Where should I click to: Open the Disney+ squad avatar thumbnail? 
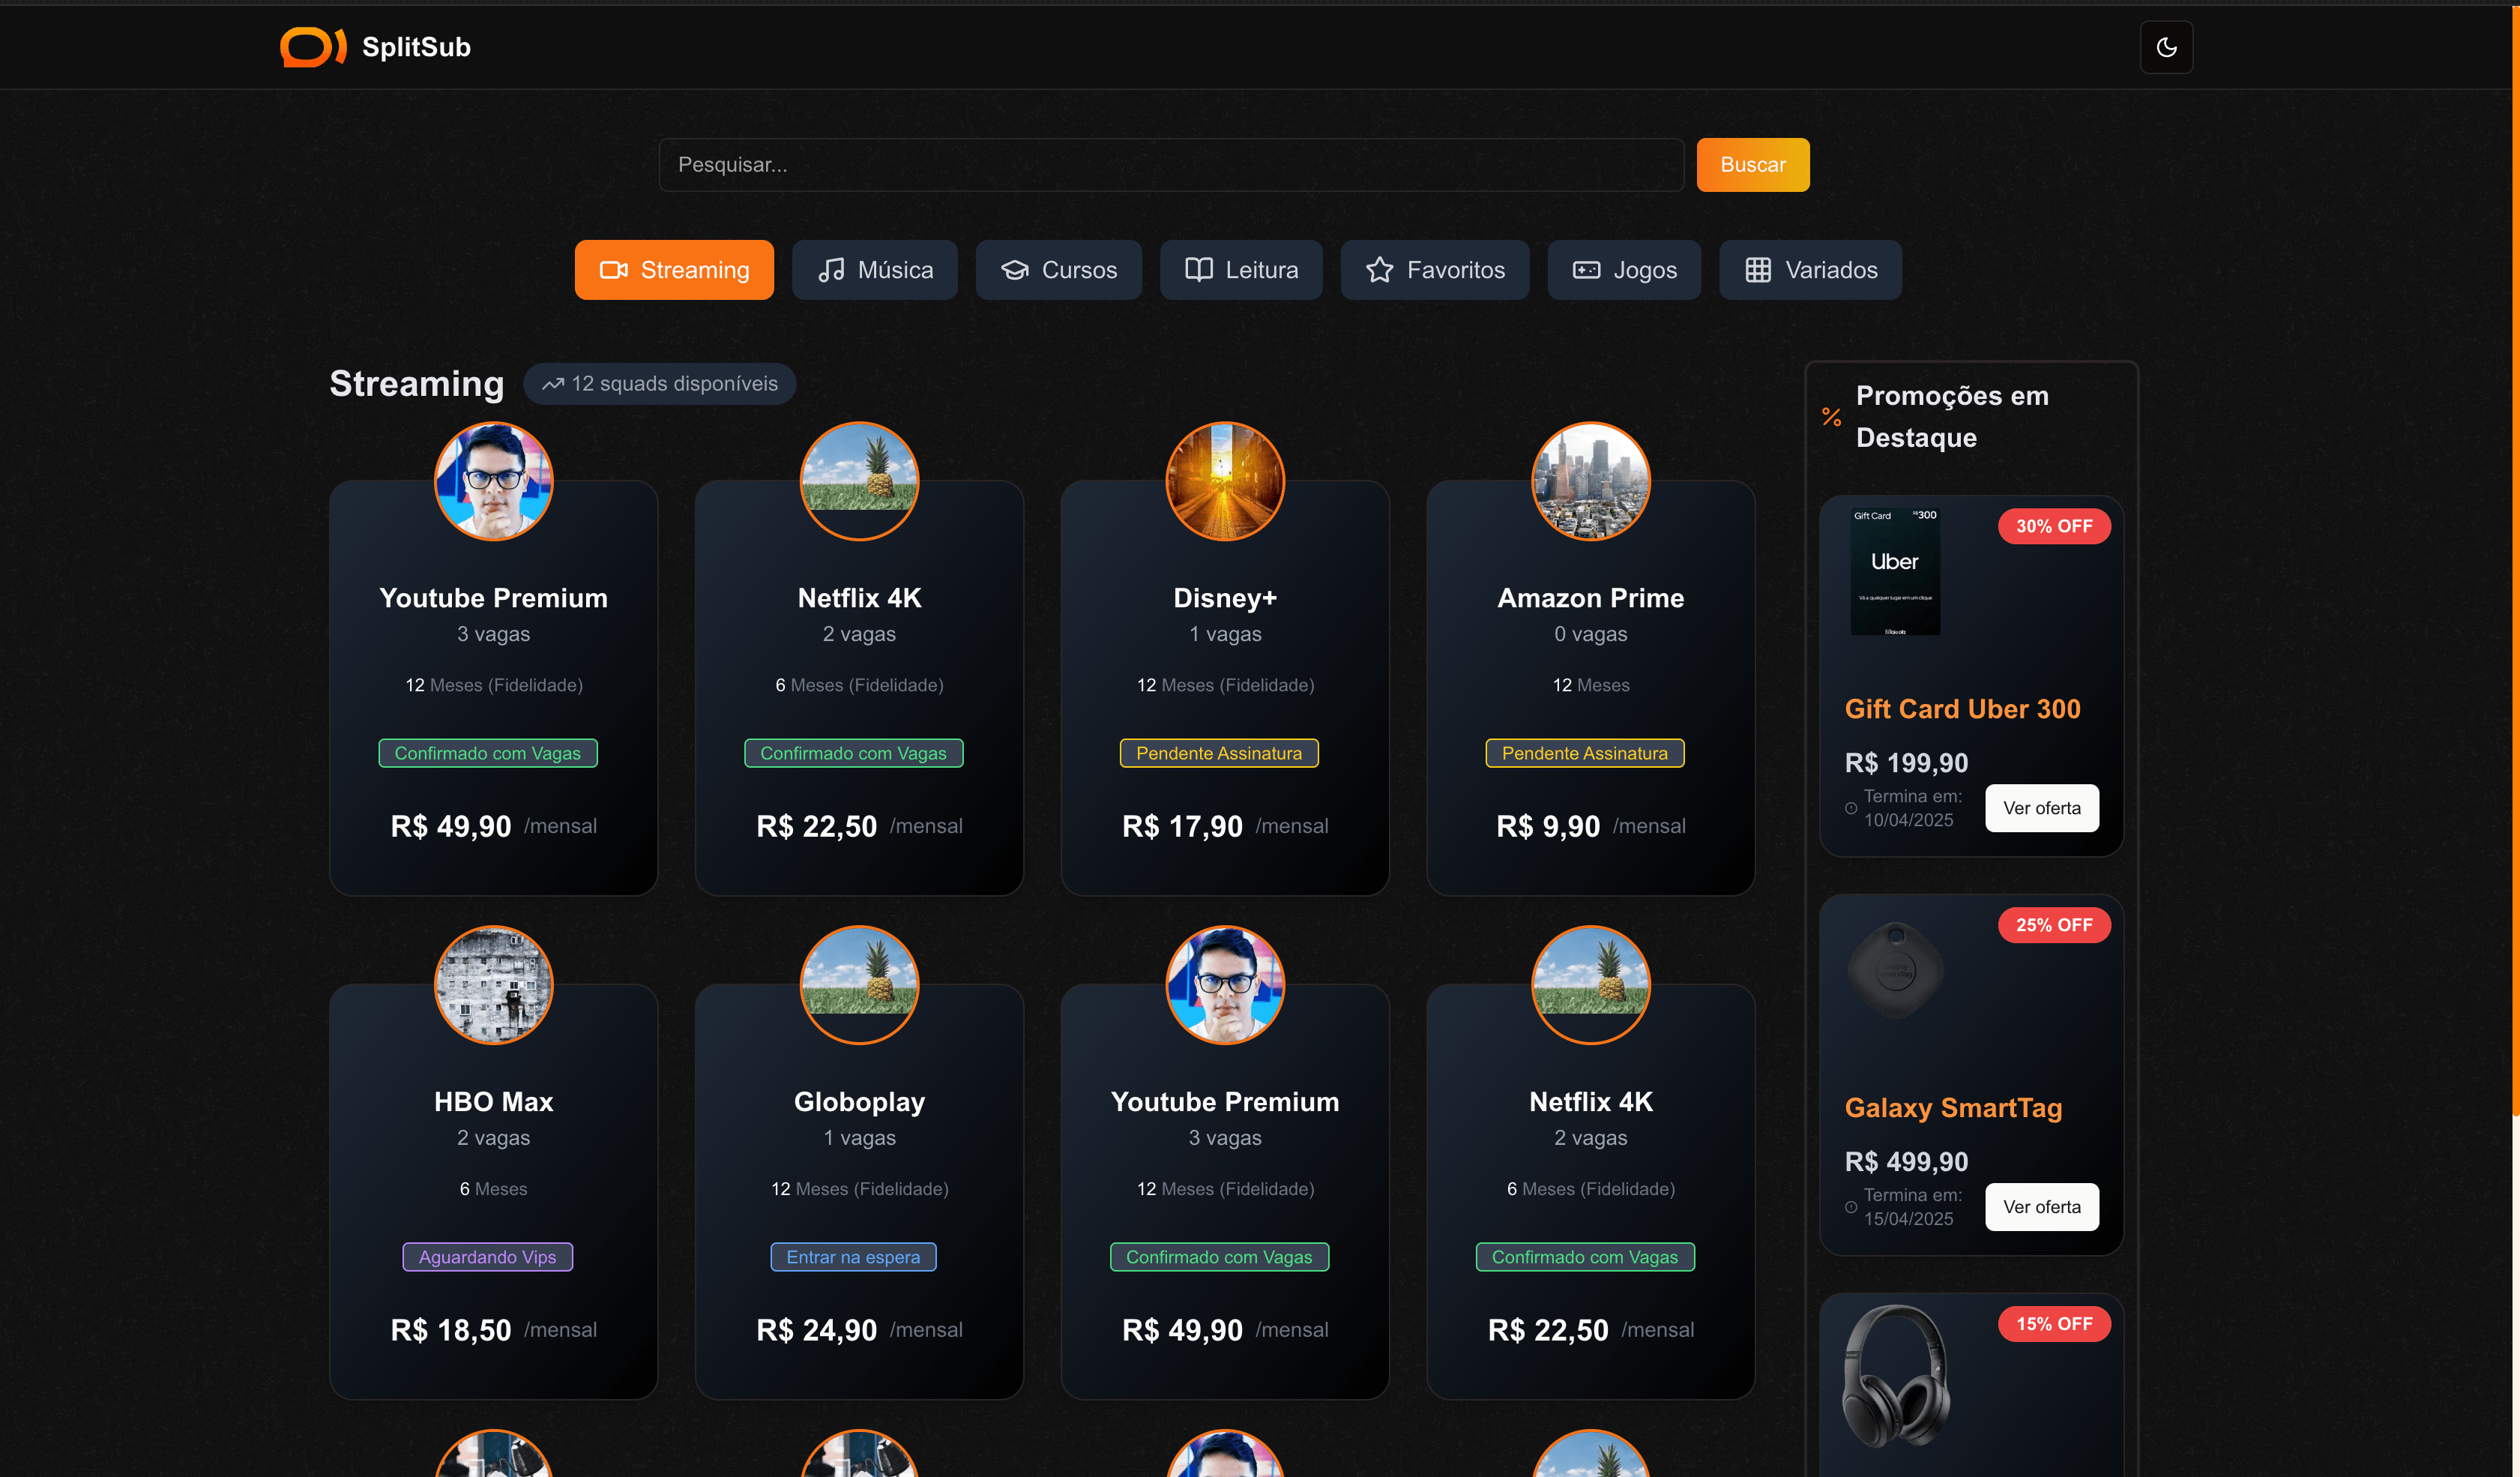(x=1224, y=481)
